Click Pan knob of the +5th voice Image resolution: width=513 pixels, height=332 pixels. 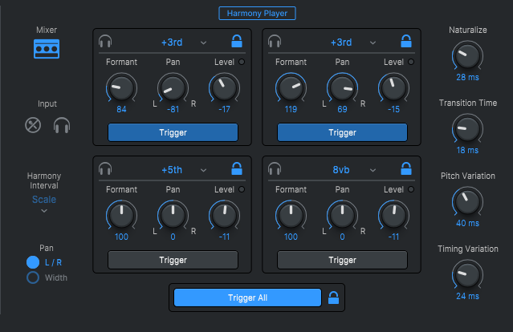coord(173,215)
